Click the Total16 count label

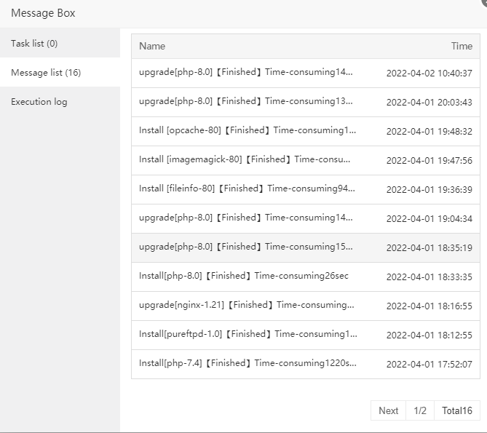pos(457,410)
